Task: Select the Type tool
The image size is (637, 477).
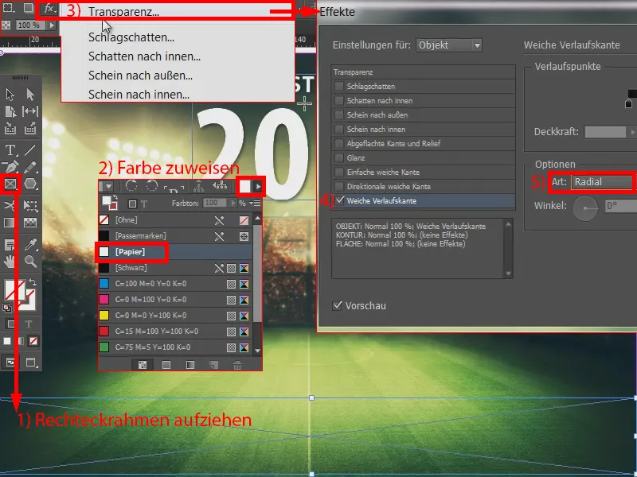Action: coord(10,150)
